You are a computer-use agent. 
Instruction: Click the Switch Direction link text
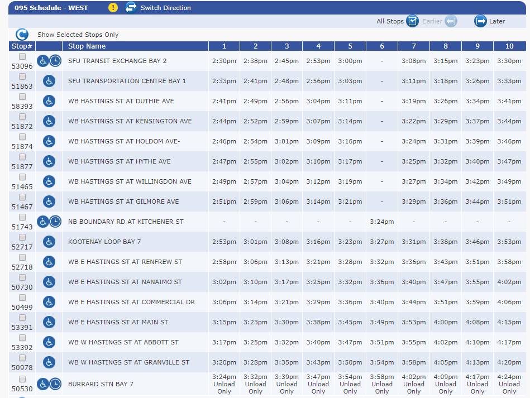tap(165, 8)
